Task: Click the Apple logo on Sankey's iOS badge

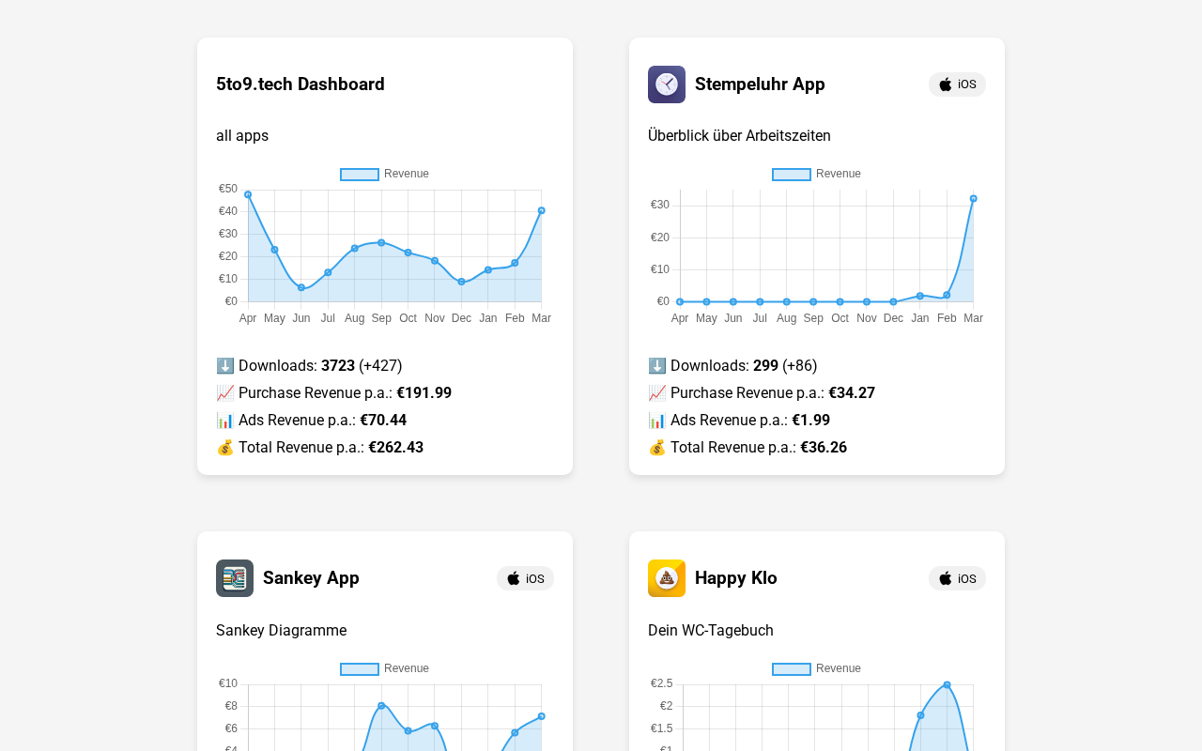Action: tap(514, 578)
